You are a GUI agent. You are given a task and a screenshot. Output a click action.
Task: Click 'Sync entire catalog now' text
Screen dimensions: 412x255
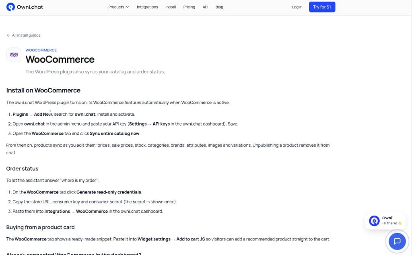[x=114, y=134]
